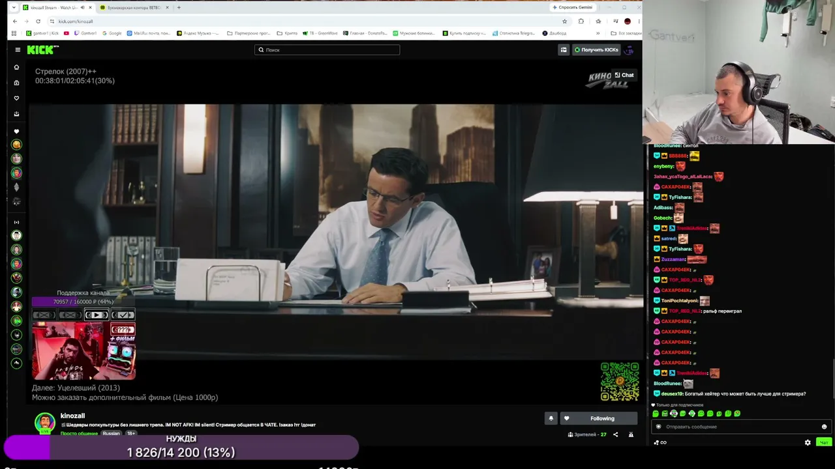Viewport: 835px width, 469px height.
Task: Click the streamer webcam thumbnail in video
Action: click(84, 350)
